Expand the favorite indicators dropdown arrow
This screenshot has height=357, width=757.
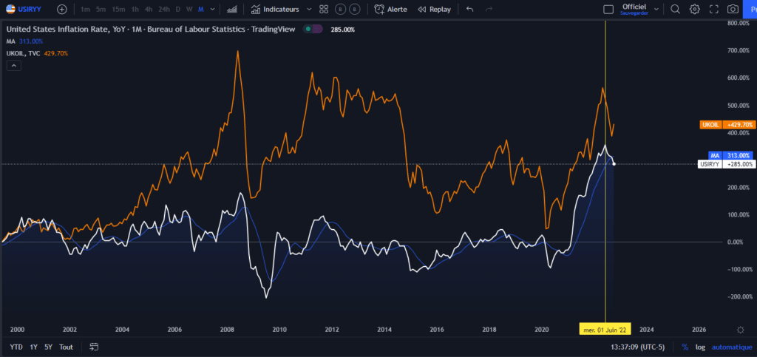pyautogui.click(x=310, y=9)
